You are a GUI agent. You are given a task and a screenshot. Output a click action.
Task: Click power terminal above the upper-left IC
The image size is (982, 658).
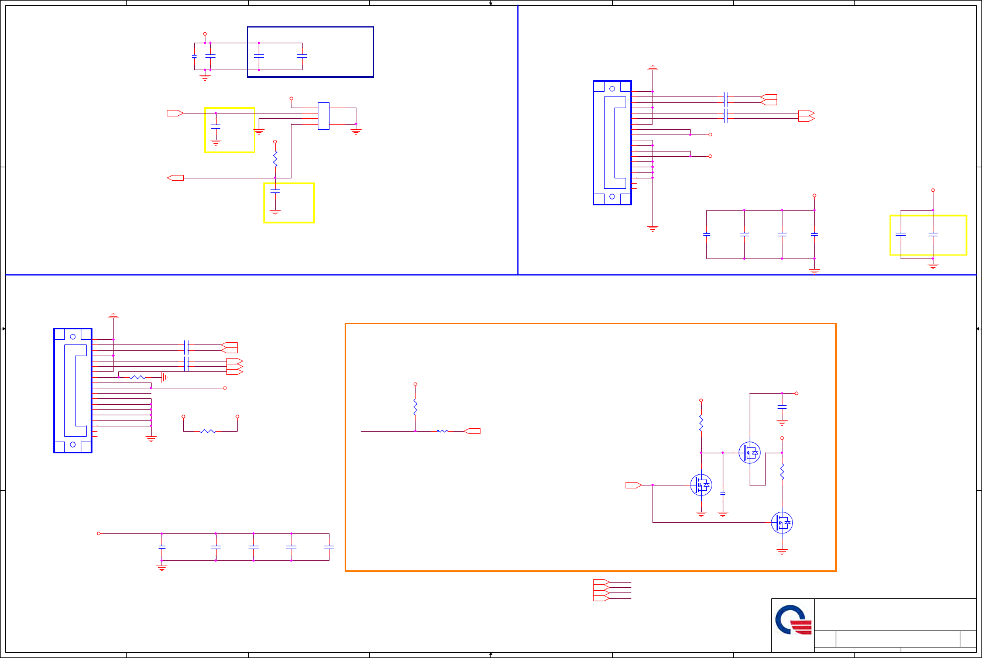291,99
